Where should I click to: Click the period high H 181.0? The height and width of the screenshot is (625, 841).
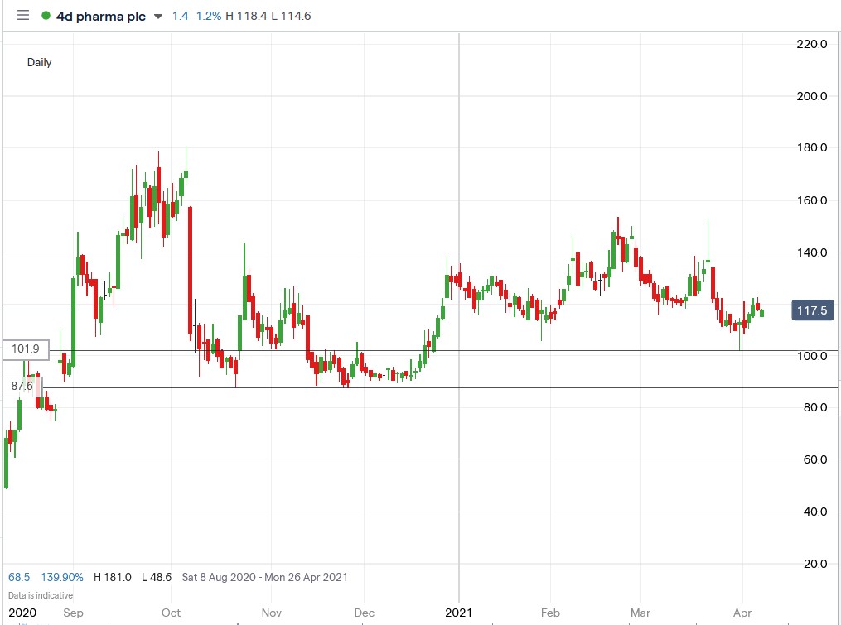112,577
